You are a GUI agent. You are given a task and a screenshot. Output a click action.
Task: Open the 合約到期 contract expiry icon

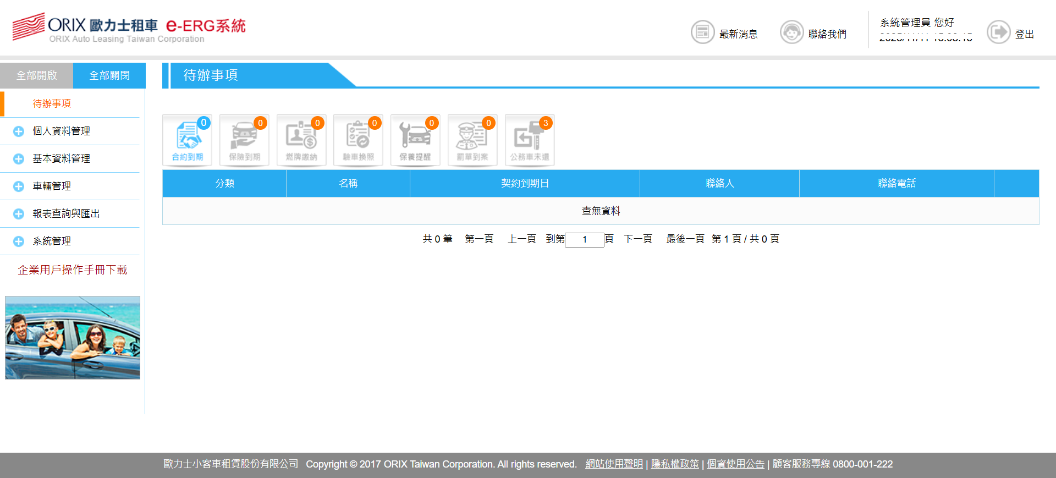(188, 140)
